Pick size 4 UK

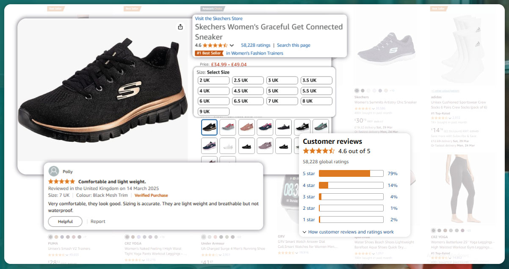click(213, 91)
